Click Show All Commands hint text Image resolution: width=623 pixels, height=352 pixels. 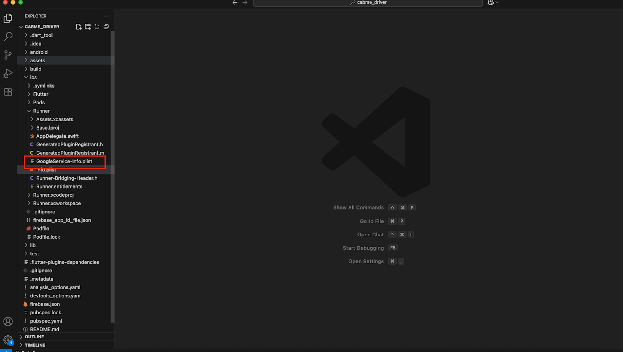pos(358,208)
